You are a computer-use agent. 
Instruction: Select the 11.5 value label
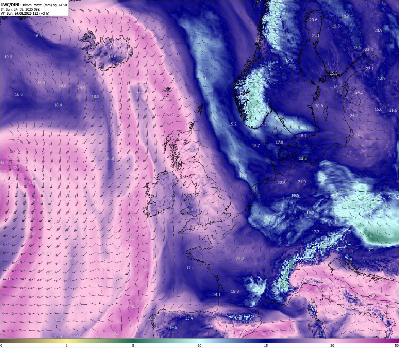click(295, 196)
